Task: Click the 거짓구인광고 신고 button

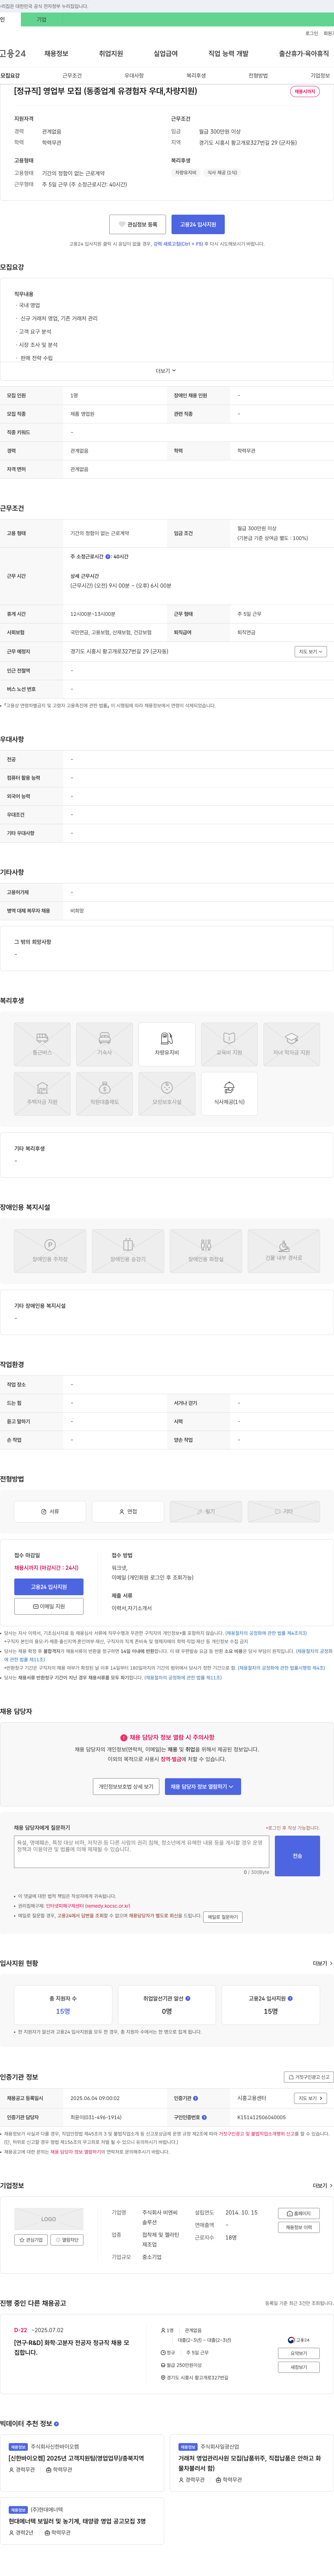Action: 309,2077
